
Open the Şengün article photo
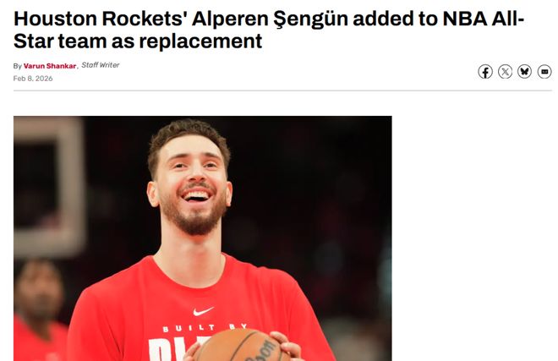203,238
